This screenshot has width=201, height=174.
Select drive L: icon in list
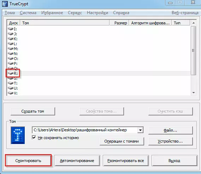[x=11, y=43]
